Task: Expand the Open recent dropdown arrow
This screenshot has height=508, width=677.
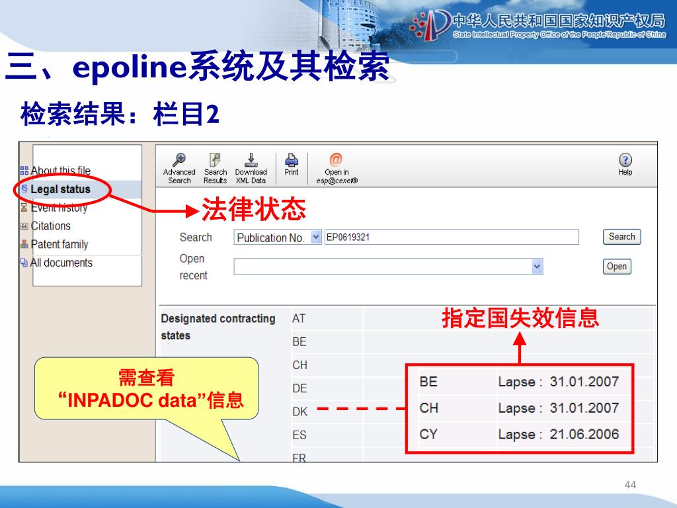Action: click(537, 267)
